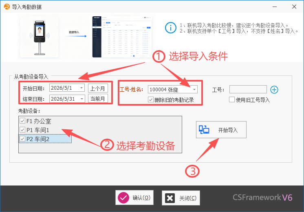Click into the 工号 input field
The image size is (304, 212).
248,89
